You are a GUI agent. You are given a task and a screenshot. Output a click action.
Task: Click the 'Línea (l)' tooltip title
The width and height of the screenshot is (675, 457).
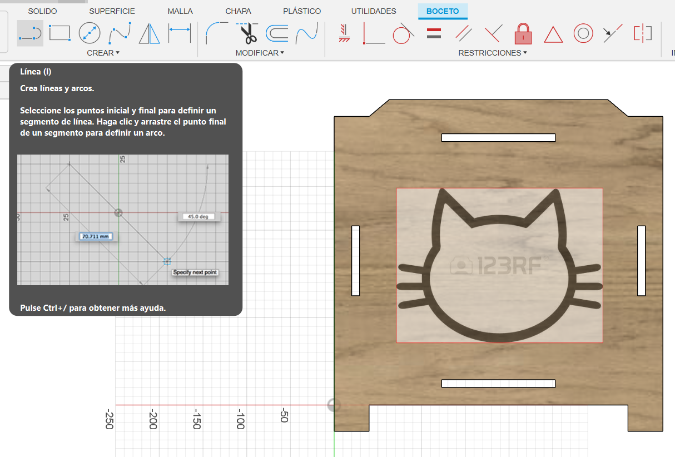(x=36, y=72)
